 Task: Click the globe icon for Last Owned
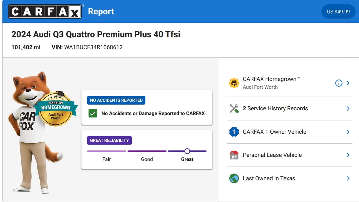[234, 178]
